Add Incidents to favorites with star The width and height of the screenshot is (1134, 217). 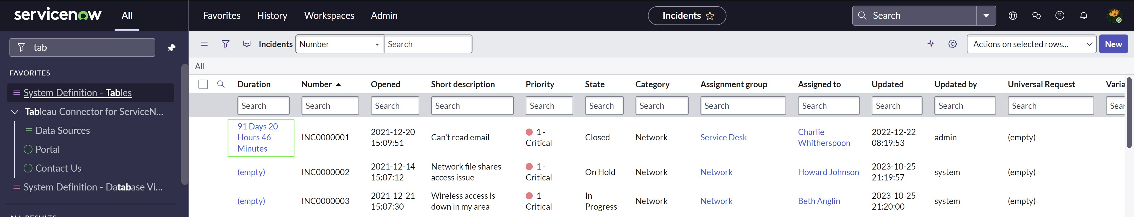pos(710,16)
